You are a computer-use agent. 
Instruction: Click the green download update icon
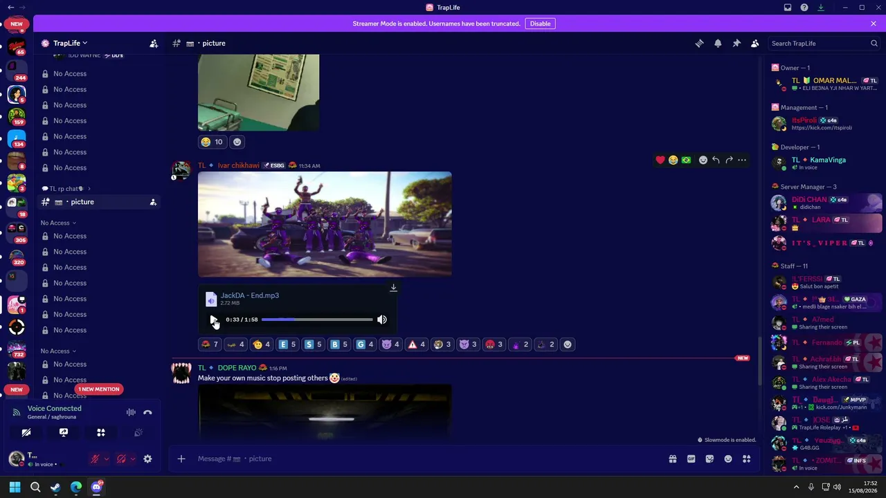[821, 8]
